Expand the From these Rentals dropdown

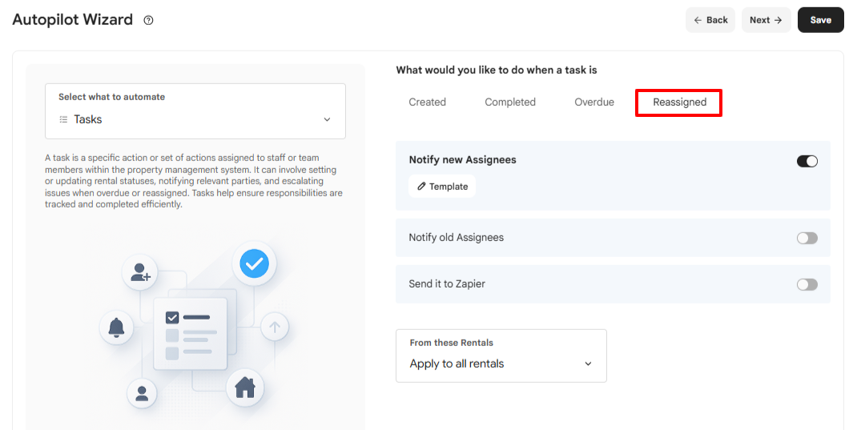501,356
